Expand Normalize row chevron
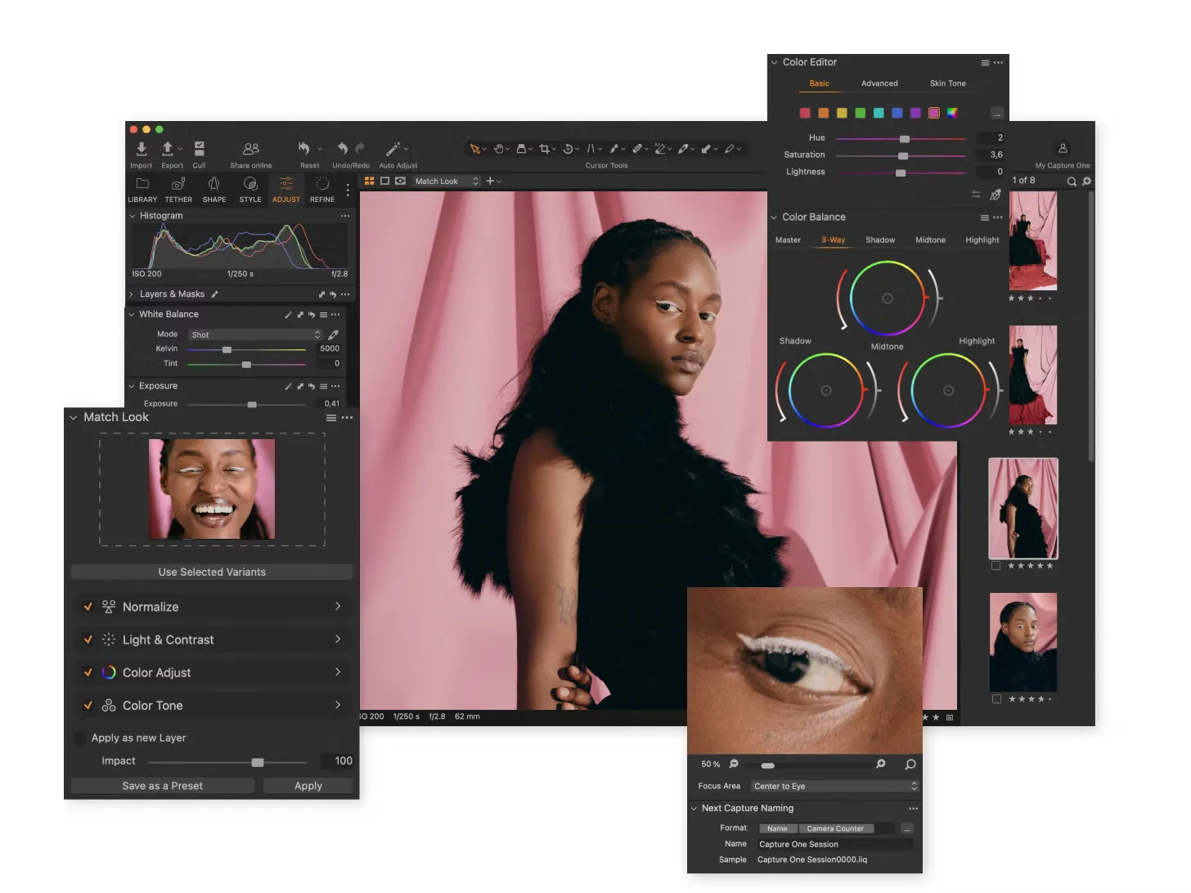The width and height of the screenshot is (1191, 893). coord(338,606)
